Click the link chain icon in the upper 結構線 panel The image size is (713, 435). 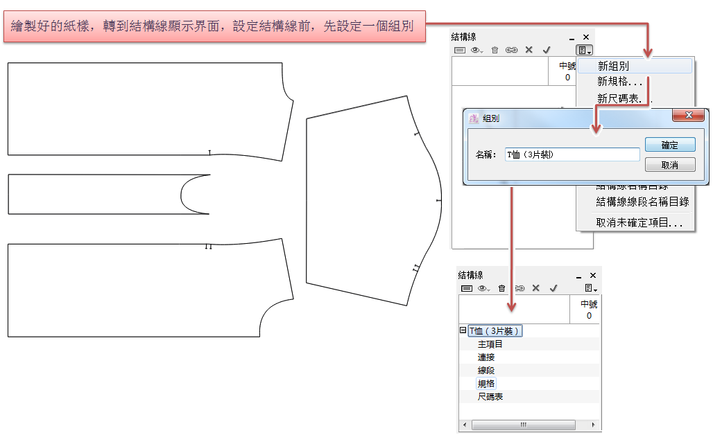click(x=511, y=50)
